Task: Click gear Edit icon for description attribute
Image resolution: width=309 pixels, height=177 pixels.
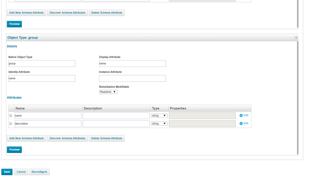Action: [241, 124]
